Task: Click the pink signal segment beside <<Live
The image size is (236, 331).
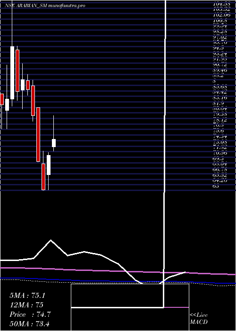Action: [177, 307]
